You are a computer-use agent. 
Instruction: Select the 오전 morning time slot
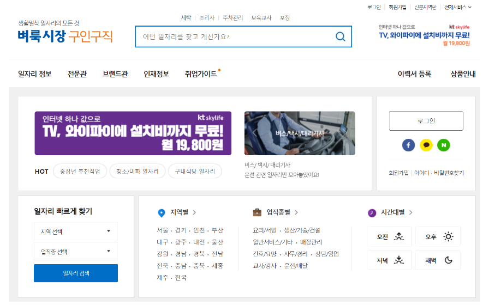pos(389,236)
